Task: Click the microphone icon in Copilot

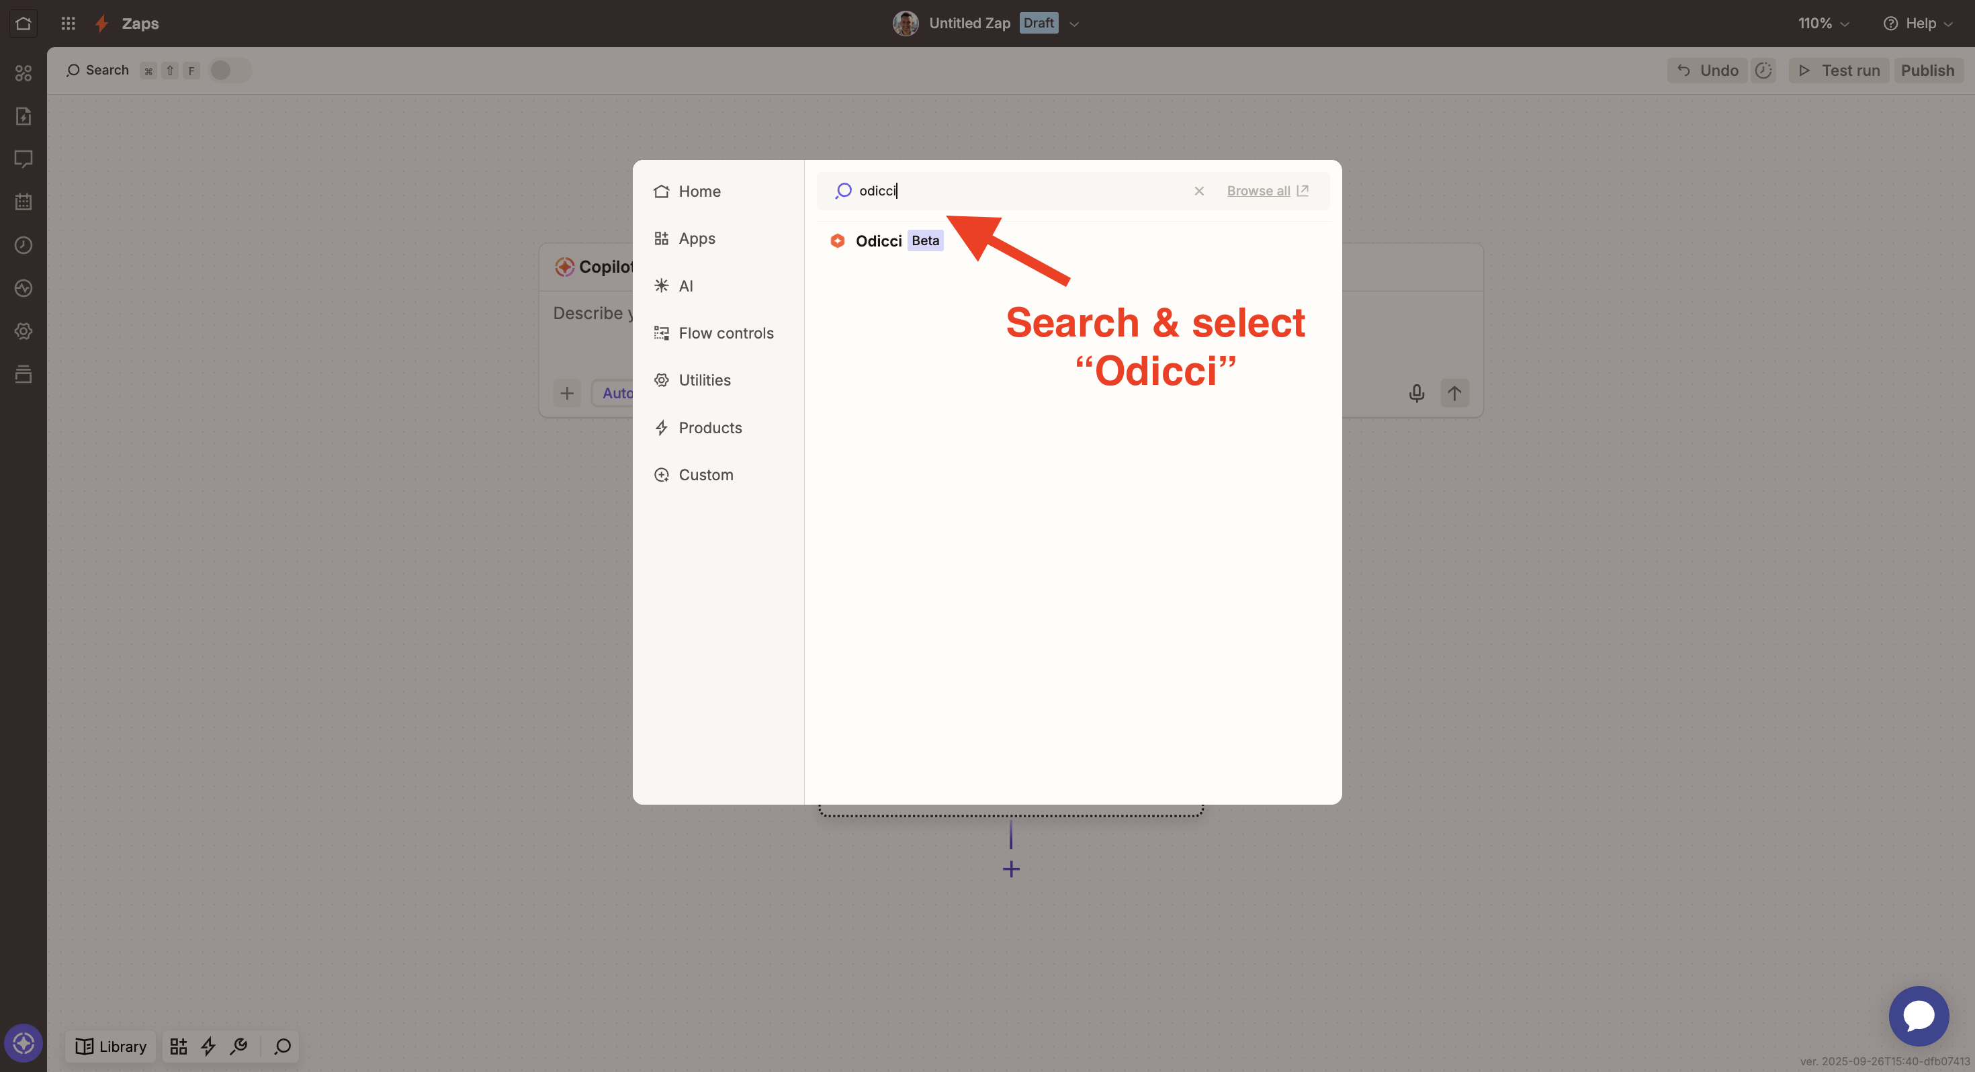Action: (1416, 394)
